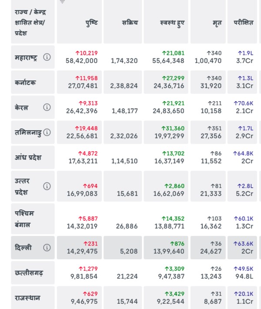Viewport: 261px width, 309px height.
Task: Click the राजस्थान state name
Action: 27,298
